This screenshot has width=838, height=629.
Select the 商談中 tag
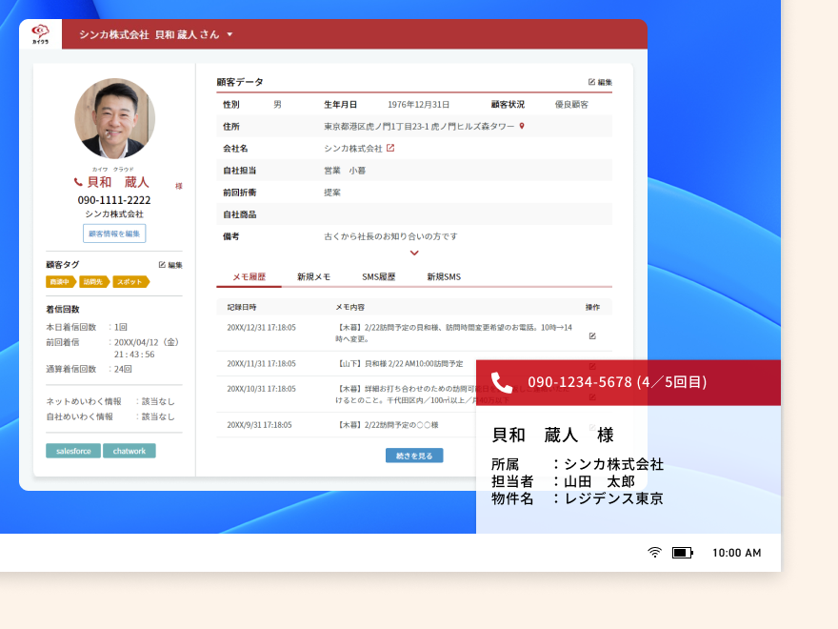(60, 282)
